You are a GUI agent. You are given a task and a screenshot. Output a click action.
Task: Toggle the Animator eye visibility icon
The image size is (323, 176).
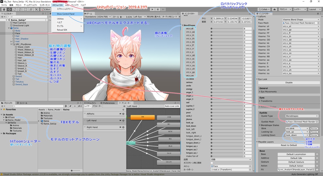[124, 106]
